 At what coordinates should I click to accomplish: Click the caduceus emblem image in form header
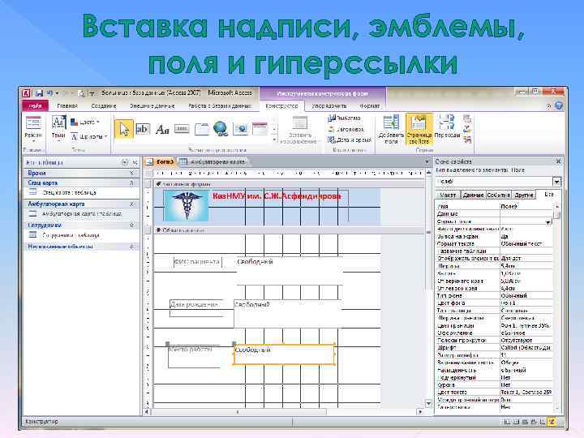pyautogui.click(x=187, y=206)
